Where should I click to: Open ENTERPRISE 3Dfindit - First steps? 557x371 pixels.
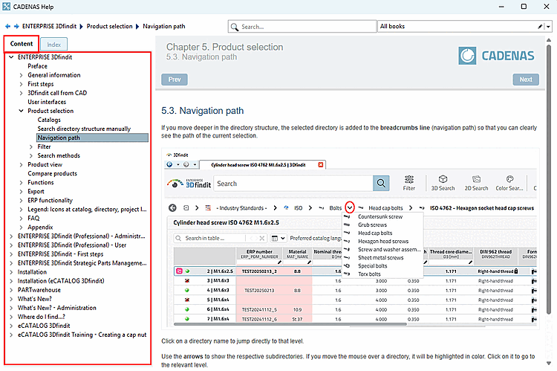(x=60, y=254)
